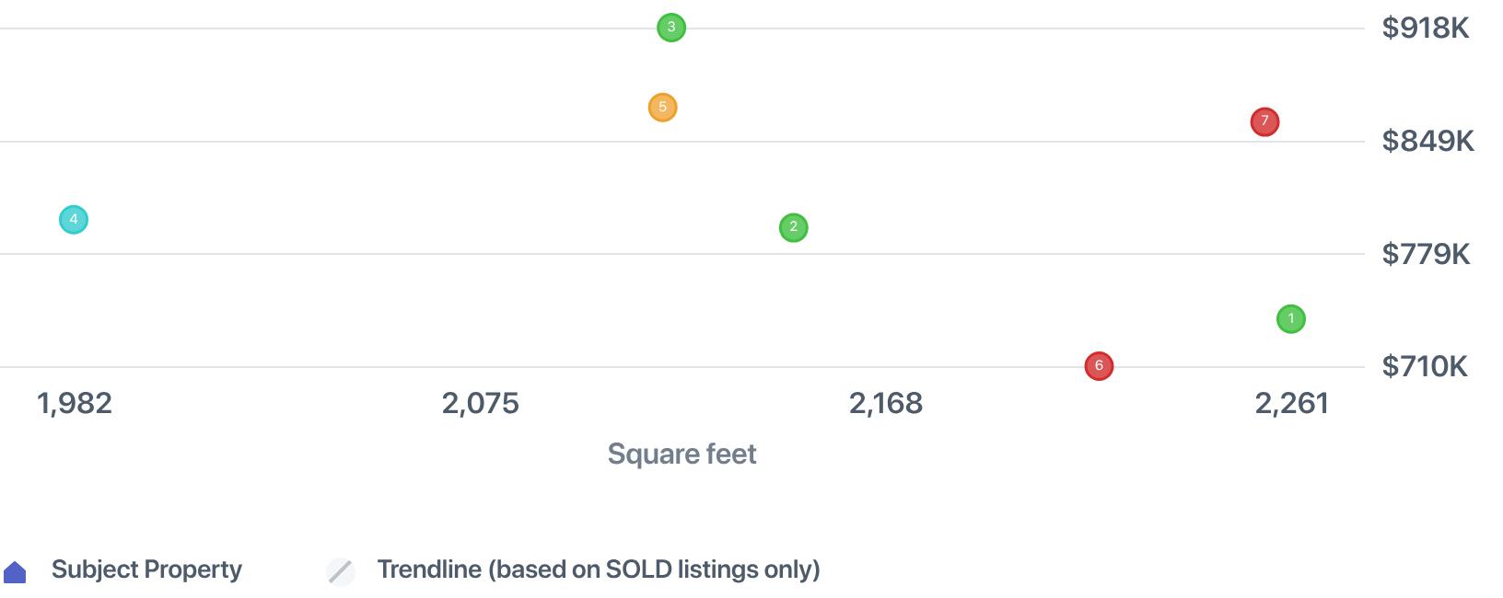1503x598 pixels.
Task: Select green marker number 1
Action: 1290,319
